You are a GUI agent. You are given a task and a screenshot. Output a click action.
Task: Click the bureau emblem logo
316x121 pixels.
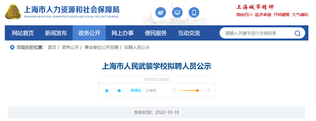click(13, 12)
